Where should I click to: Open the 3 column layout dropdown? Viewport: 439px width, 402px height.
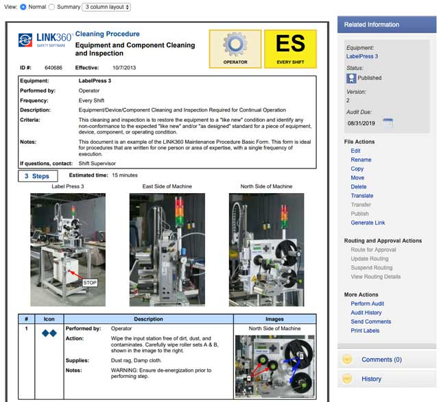coord(106,7)
